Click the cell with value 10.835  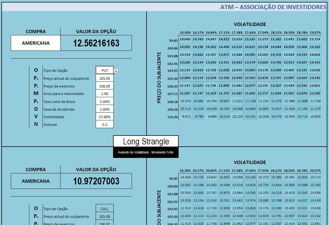315,117
